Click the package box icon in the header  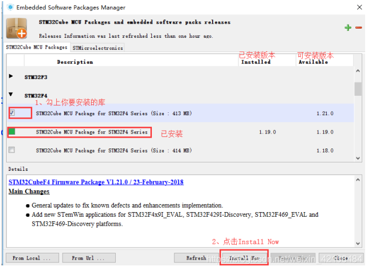tap(17, 28)
